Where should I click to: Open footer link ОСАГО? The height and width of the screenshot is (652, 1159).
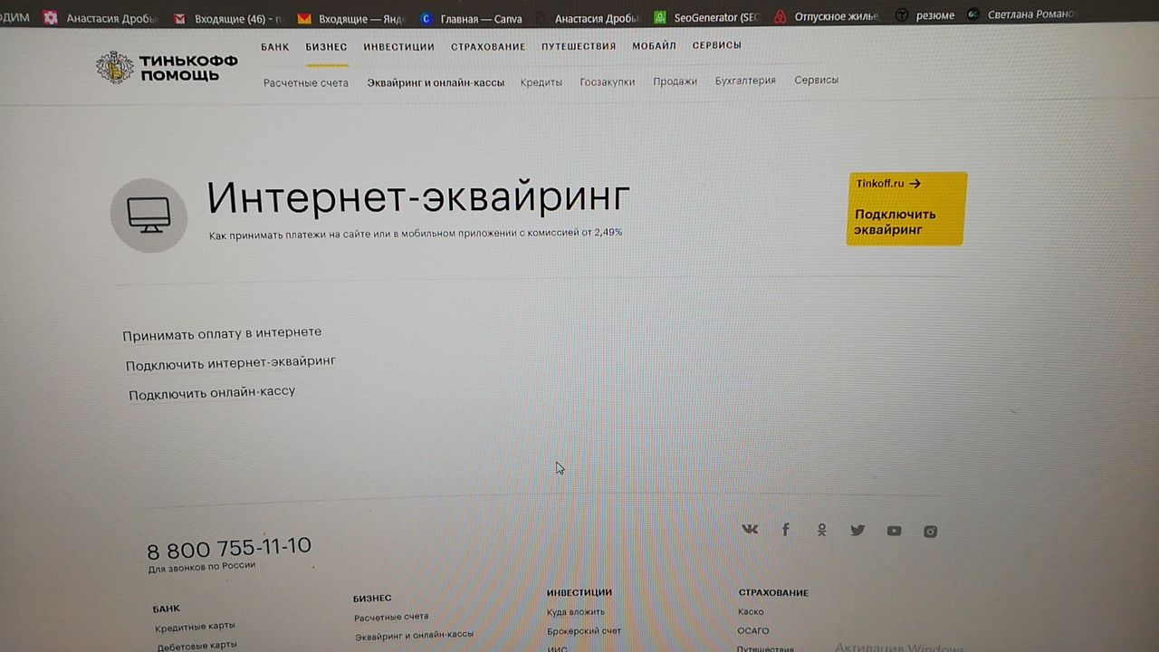click(753, 631)
